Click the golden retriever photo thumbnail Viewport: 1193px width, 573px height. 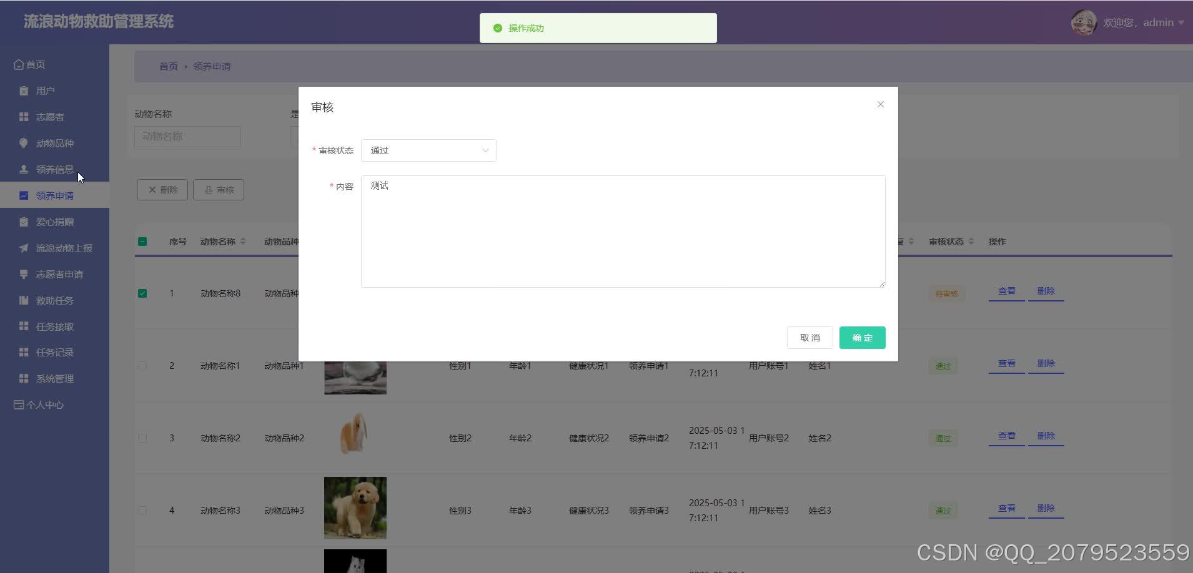tap(354, 507)
